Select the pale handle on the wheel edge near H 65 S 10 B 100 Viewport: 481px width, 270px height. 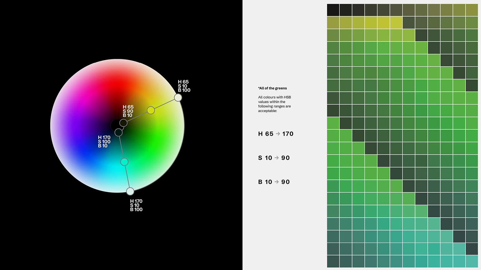pyautogui.click(x=178, y=98)
